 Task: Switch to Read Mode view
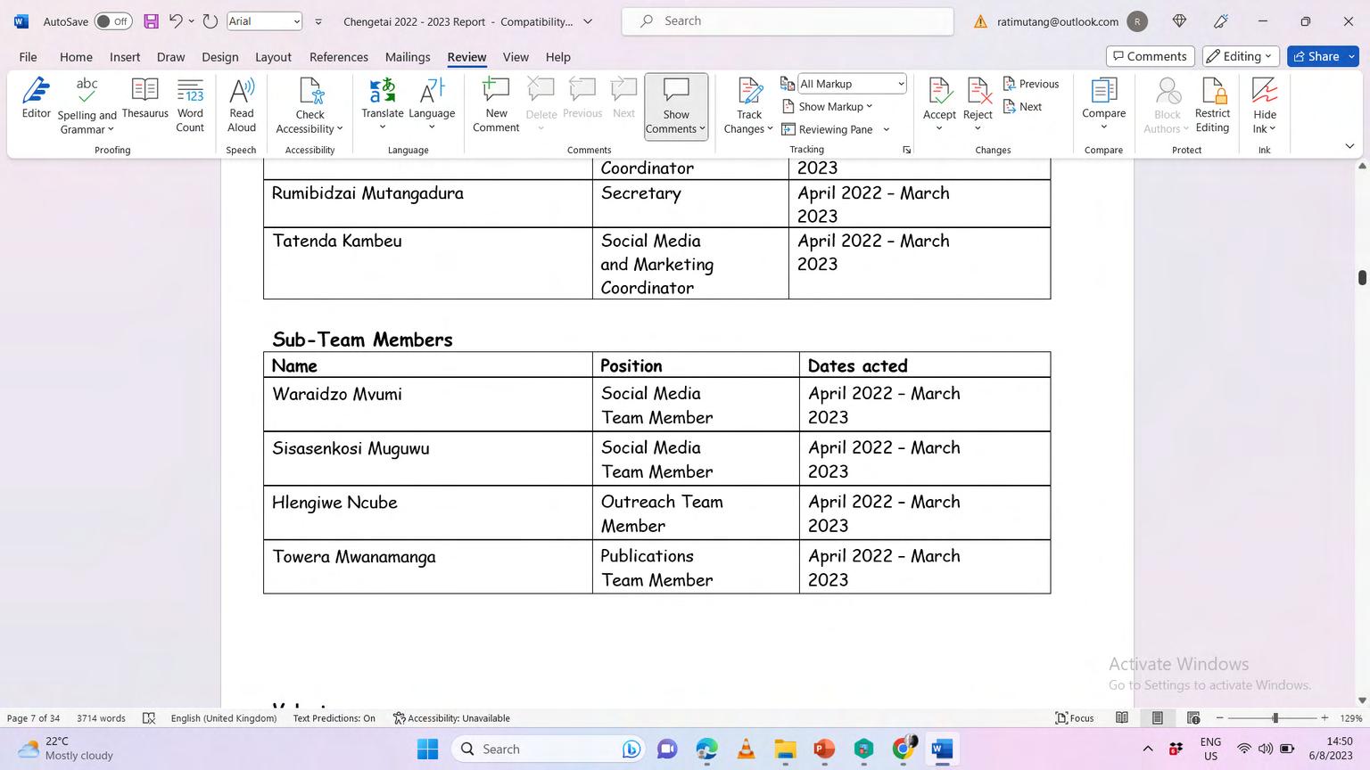click(x=1122, y=718)
